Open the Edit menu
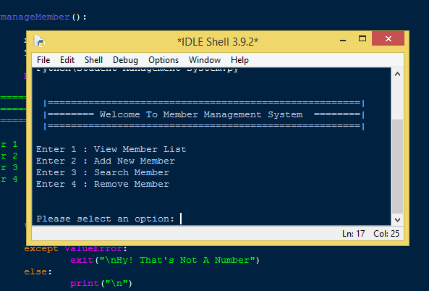 (x=67, y=60)
